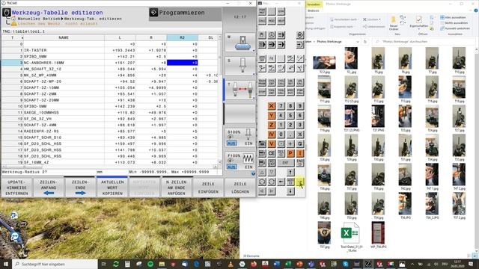
Task: Click the orange I incremental key
Action: 300,153
